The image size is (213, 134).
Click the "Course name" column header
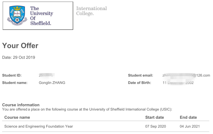pyautogui.click(x=17, y=117)
